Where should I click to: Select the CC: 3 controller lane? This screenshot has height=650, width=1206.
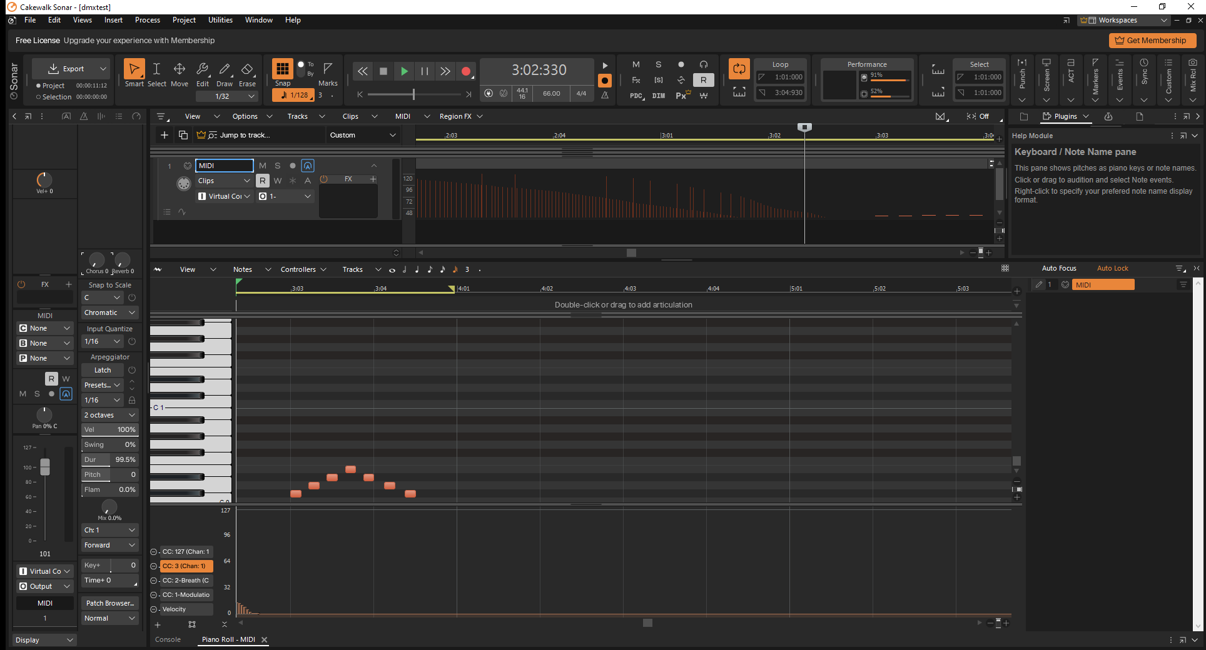(186, 566)
